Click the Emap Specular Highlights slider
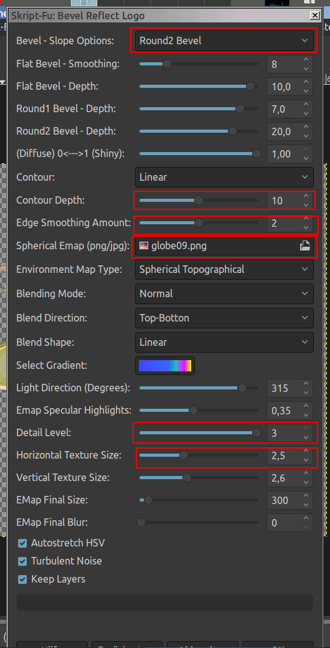 coord(199,411)
